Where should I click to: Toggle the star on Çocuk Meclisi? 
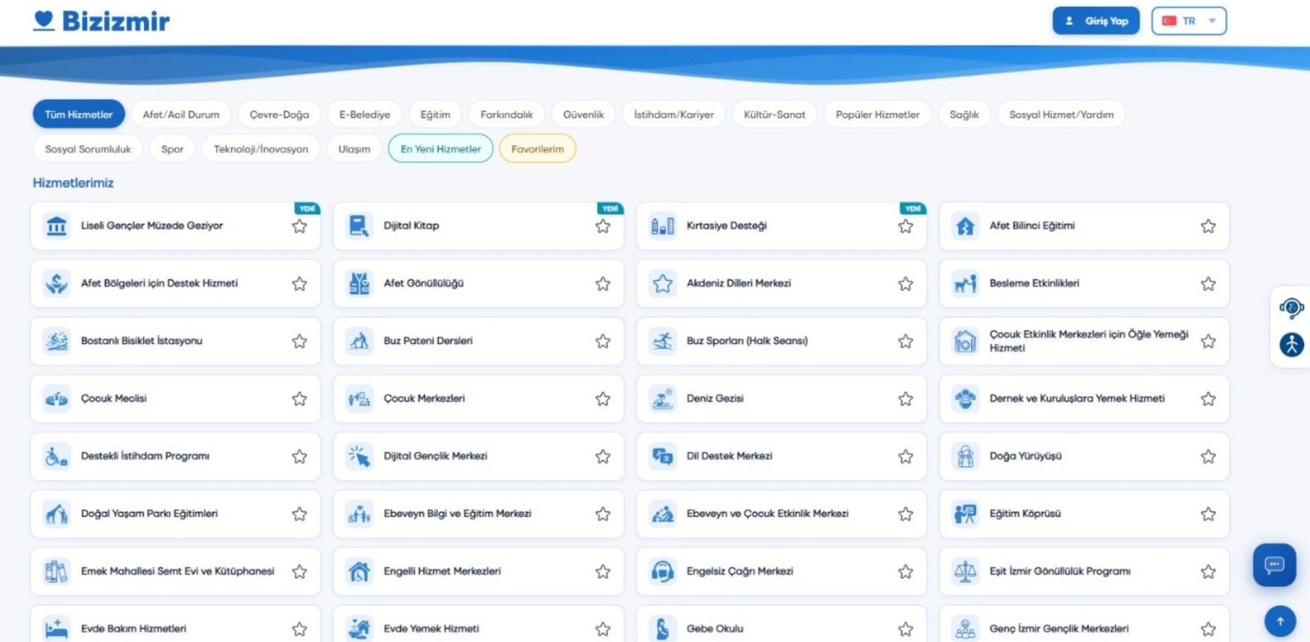[300, 399]
